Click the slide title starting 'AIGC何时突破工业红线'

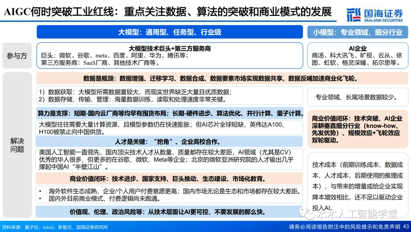click(x=168, y=12)
